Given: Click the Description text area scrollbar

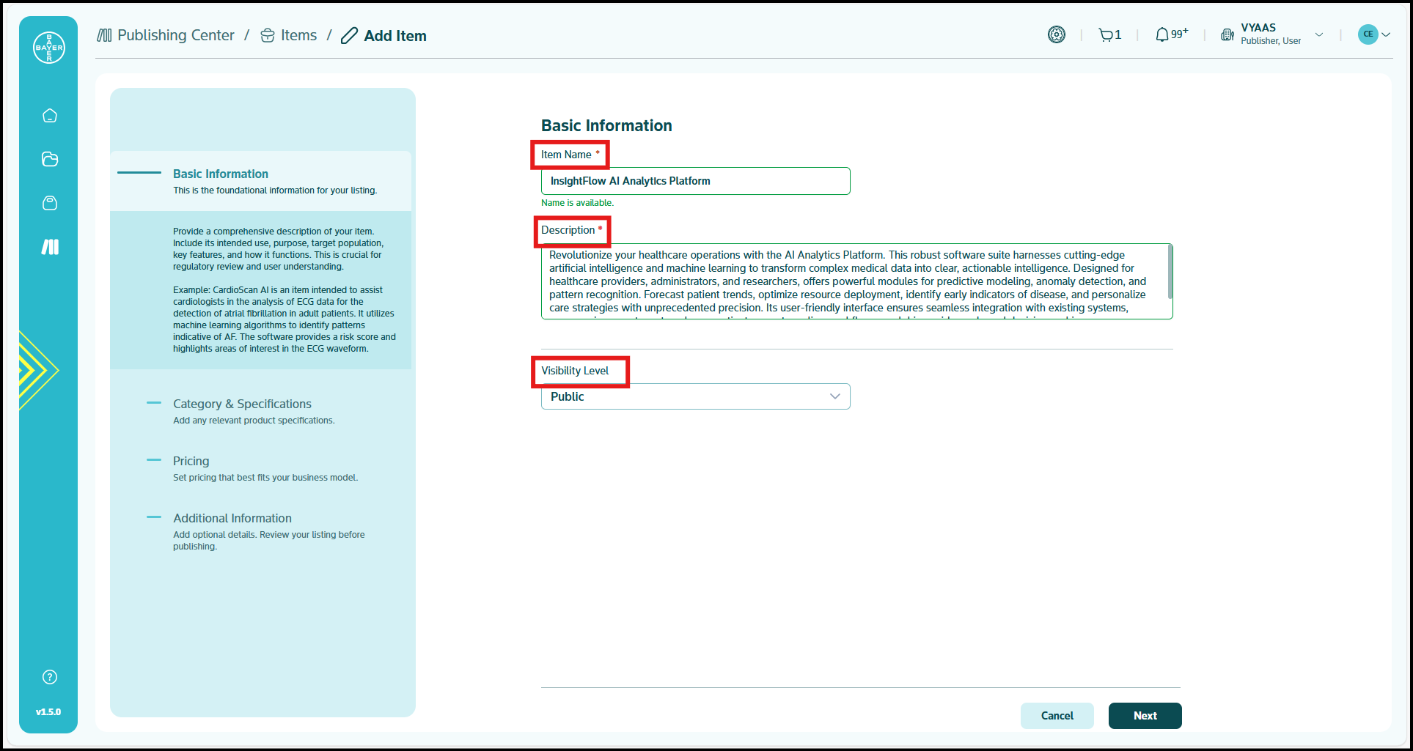Looking at the screenshot, I should pyautogui.click(x=1170, y=272).
